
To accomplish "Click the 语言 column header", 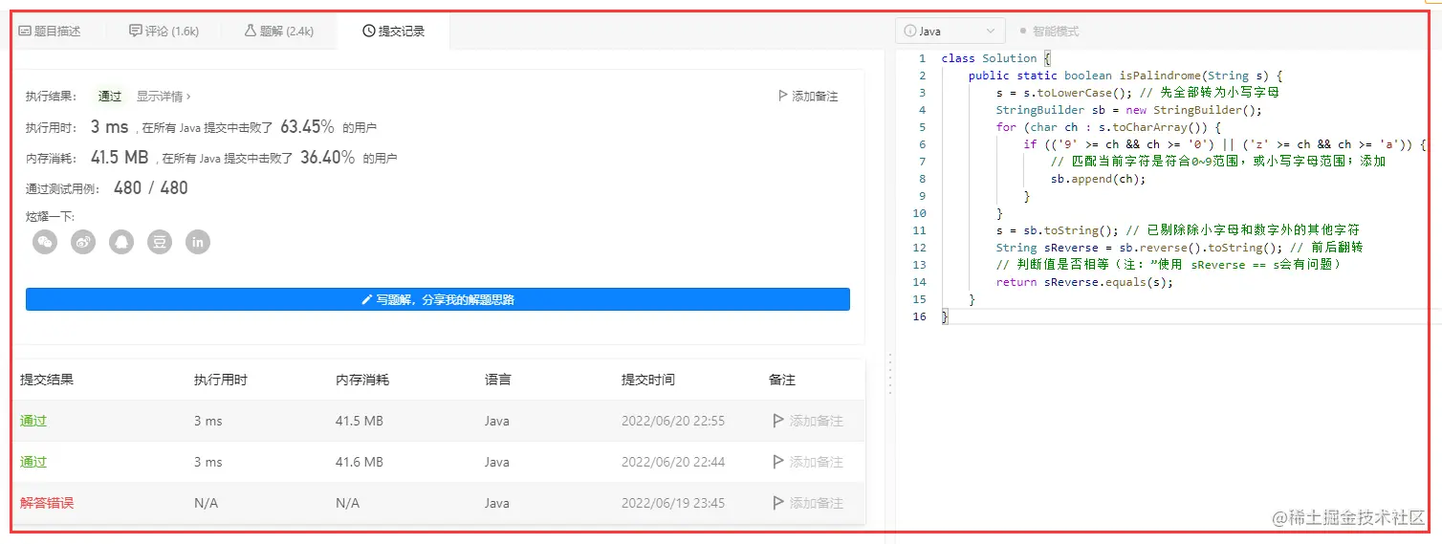I will coord(498,380).
